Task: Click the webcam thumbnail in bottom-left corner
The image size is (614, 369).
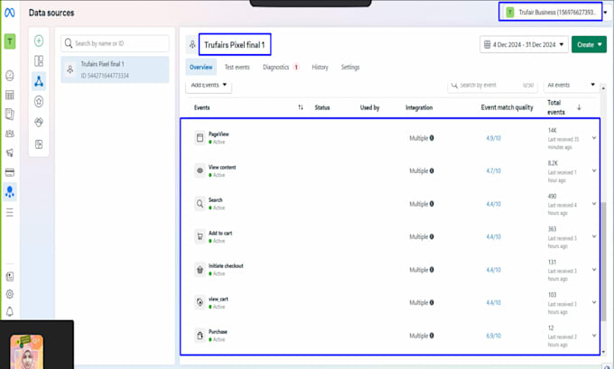Action: [x=26, y=351]
